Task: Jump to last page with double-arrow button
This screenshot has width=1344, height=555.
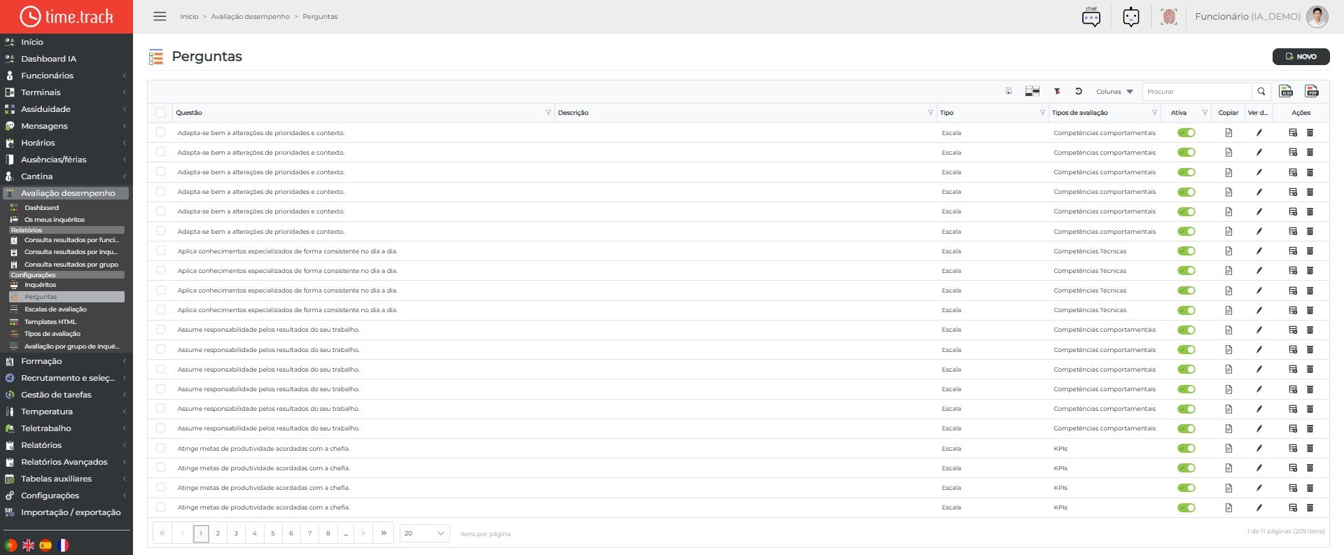Action: (384, 533)
